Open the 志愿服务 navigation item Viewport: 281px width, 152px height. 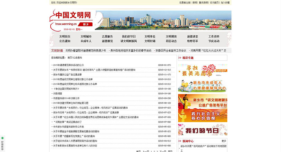coord(107,36)
